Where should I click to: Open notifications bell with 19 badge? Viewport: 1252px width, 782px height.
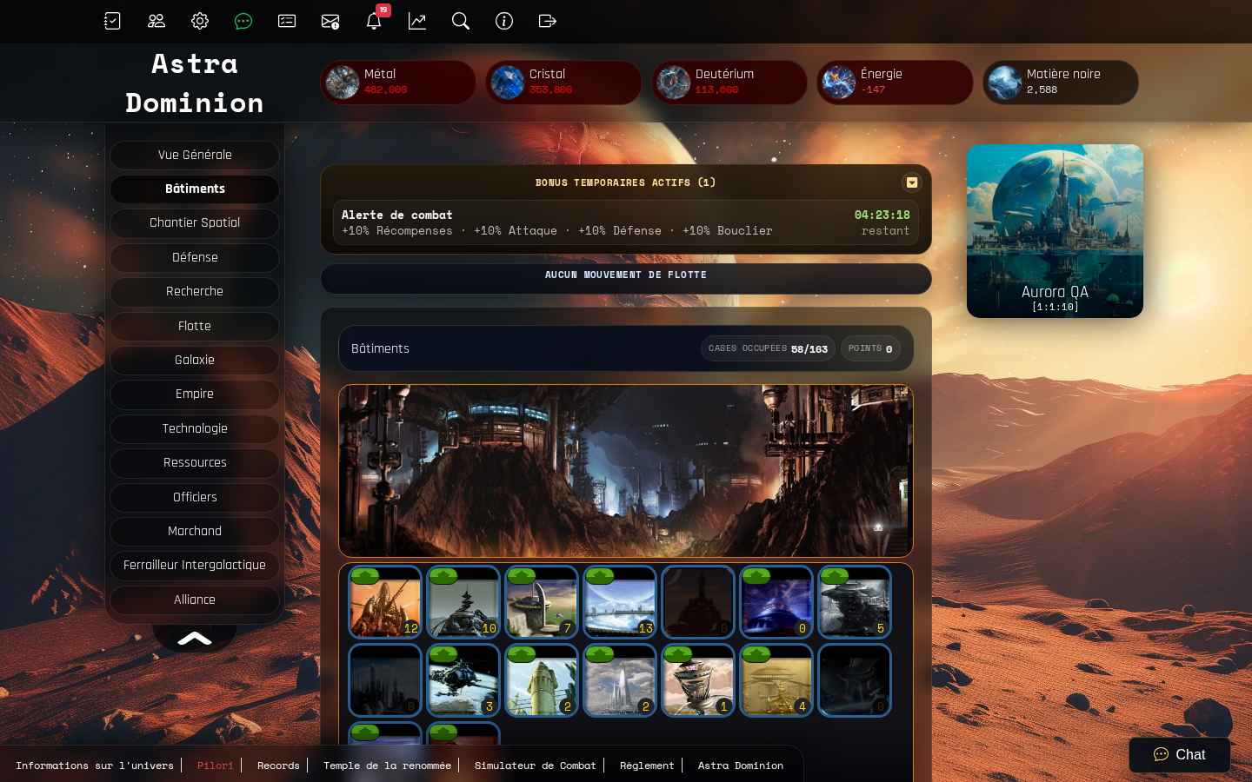(375, 20)
